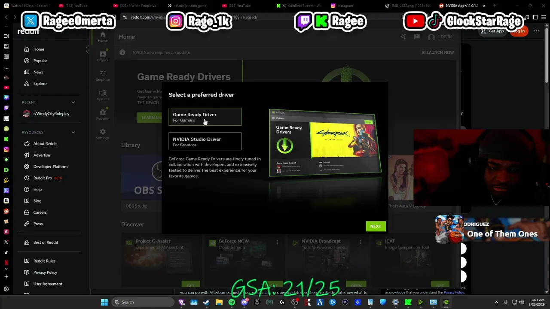The height and width of the screenshot is (309, 550).
Task: Choose NVIDIA Studio Driver for Creators
Action: tap(205, 142)
